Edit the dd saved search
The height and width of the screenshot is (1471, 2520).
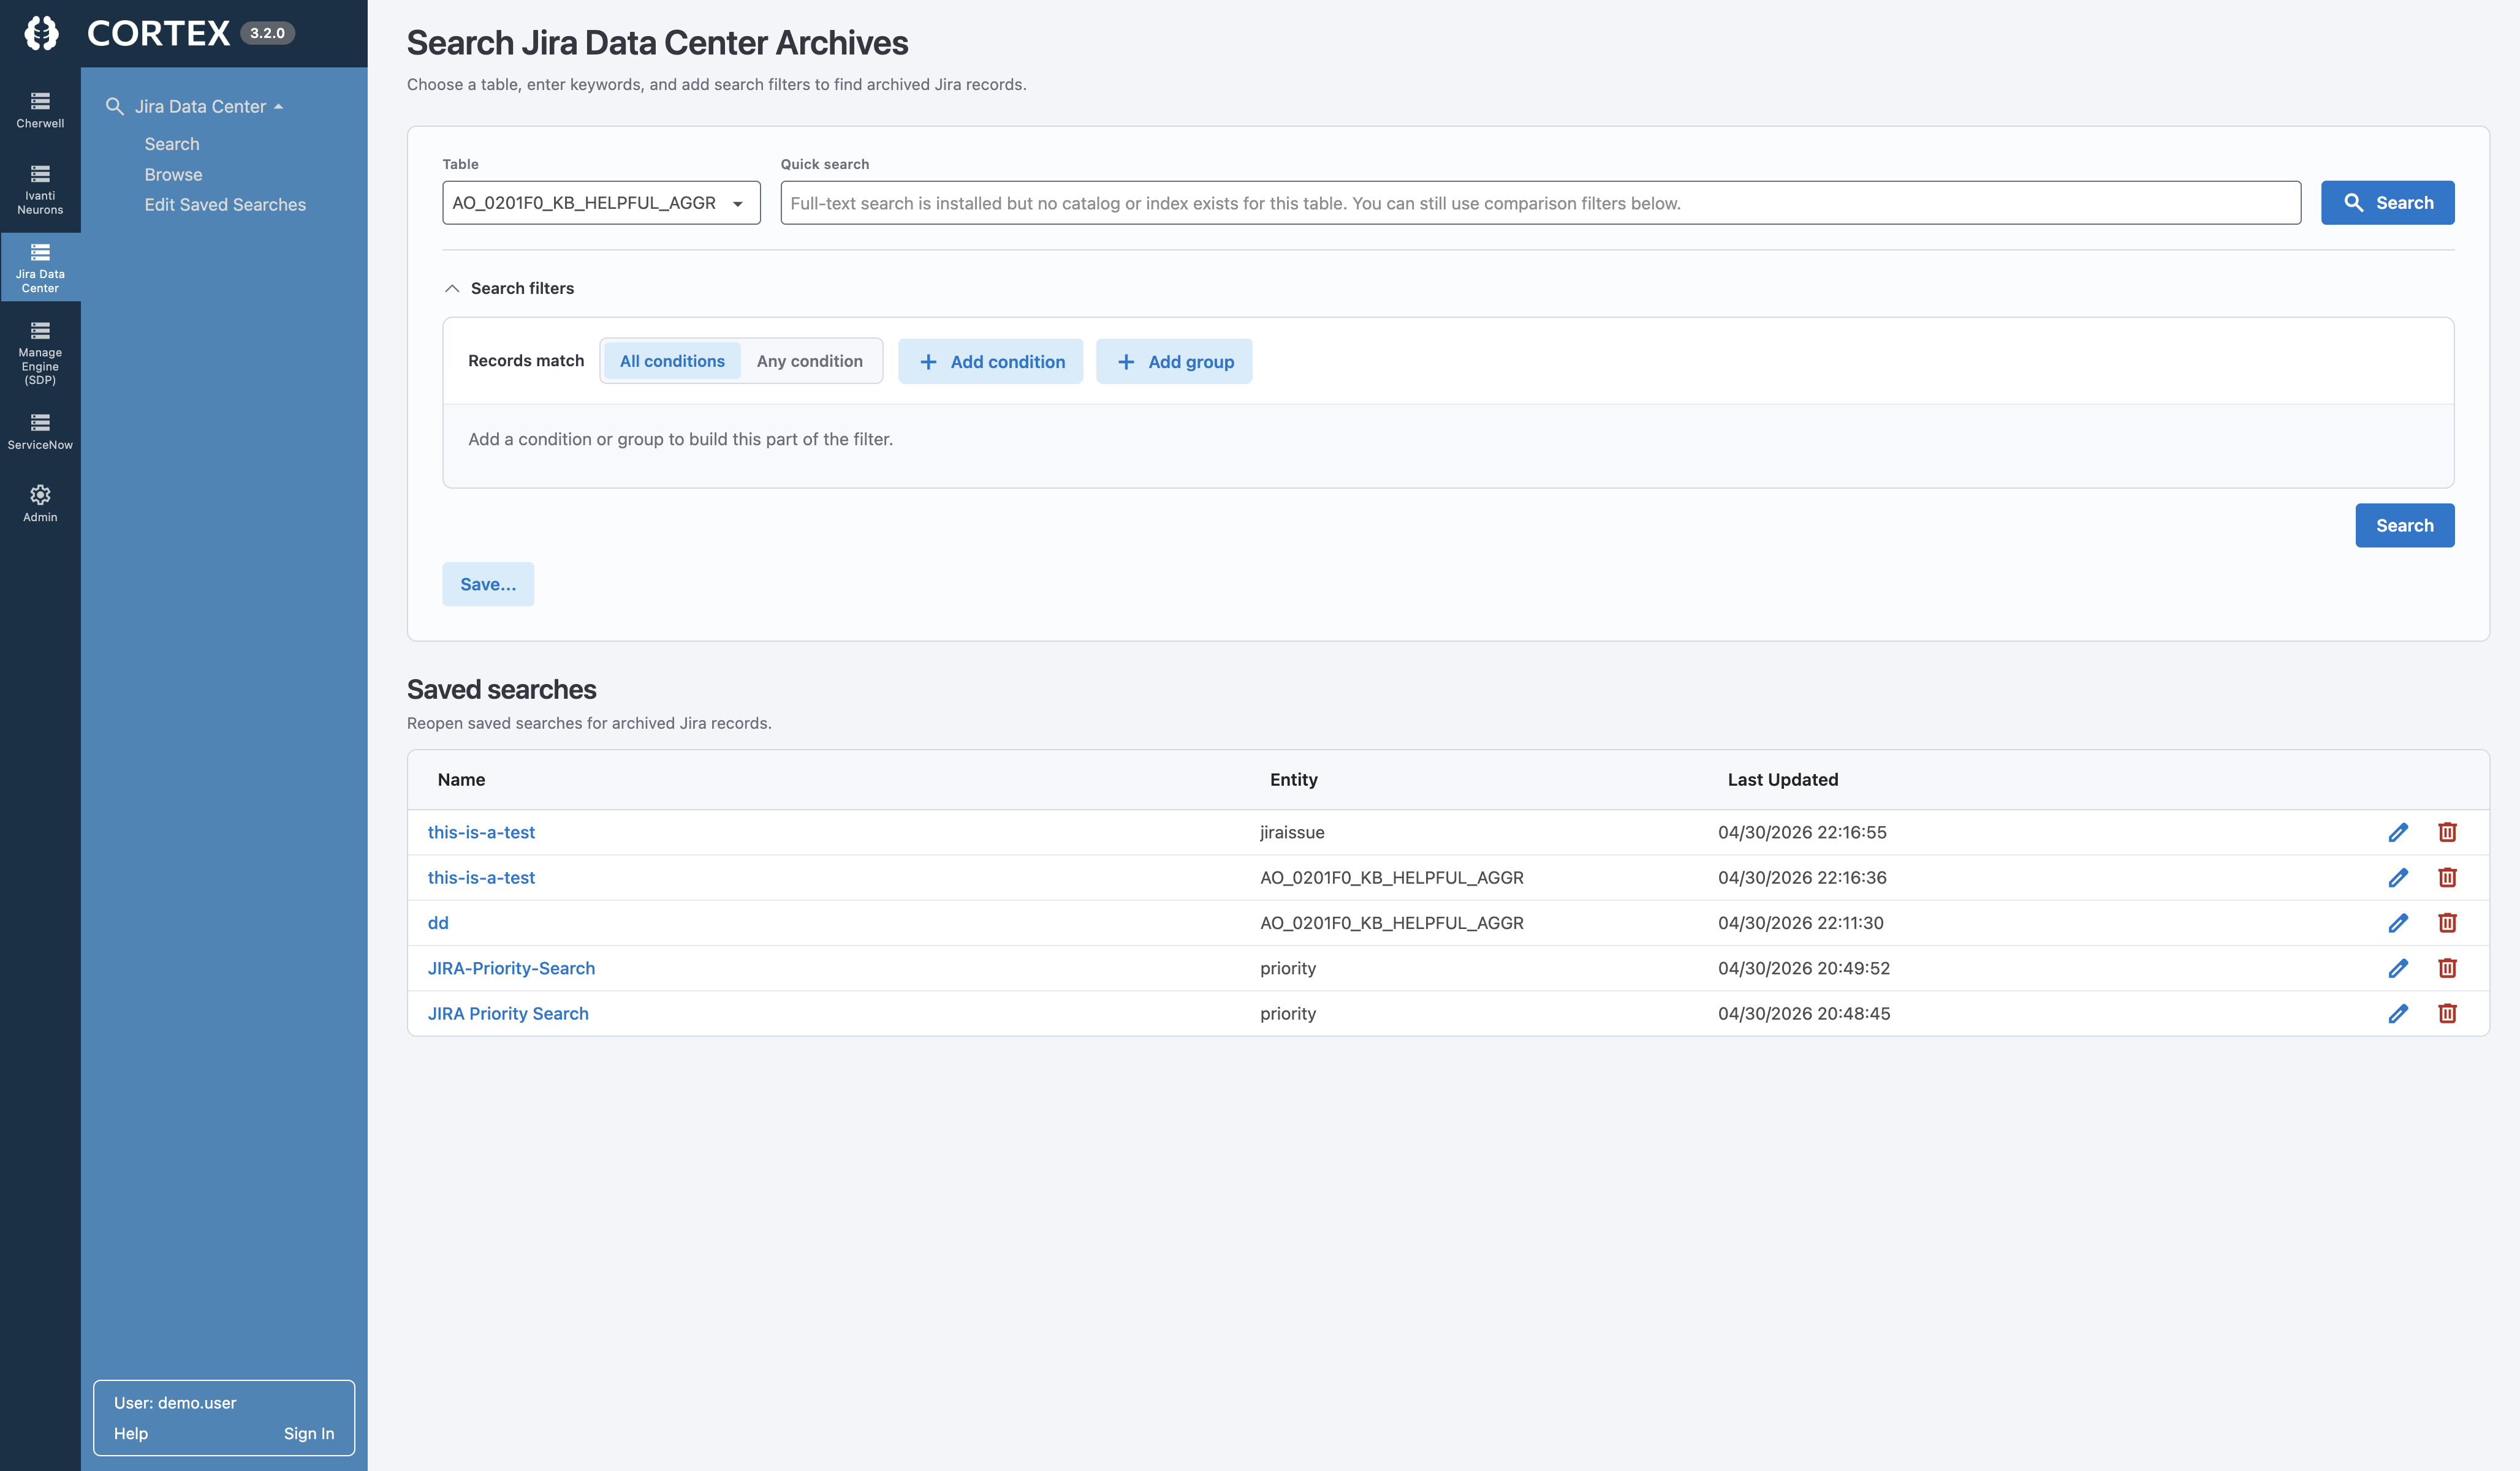2398,922
